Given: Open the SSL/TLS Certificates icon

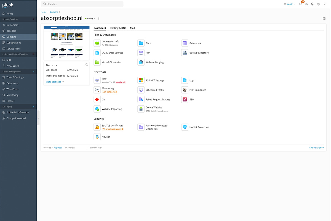Looking at the screenshot, I should [x=97, y=127].
